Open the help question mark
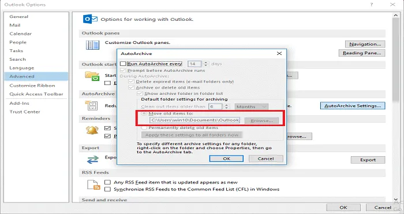Screen dimensions: 404x214 371,5
